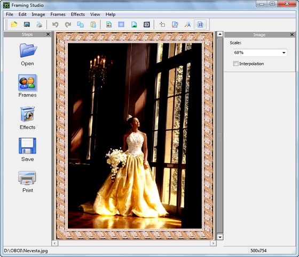Open the Image menu

(38, 14)
